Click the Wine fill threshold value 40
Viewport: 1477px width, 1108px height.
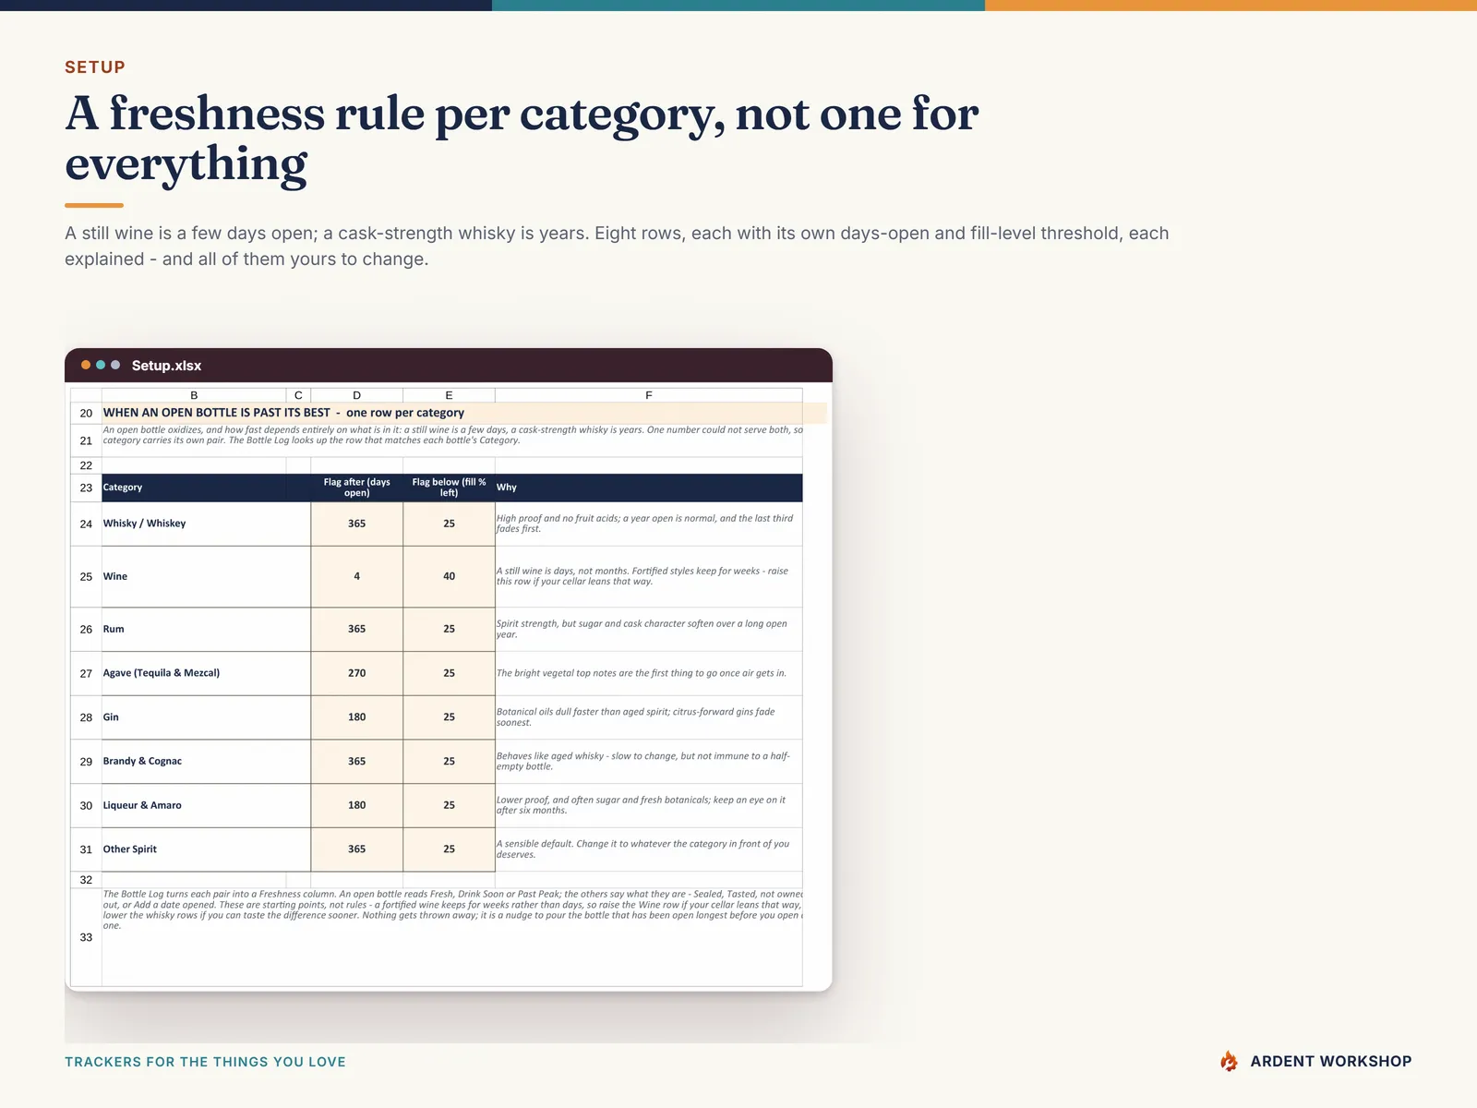click(449, 576)
